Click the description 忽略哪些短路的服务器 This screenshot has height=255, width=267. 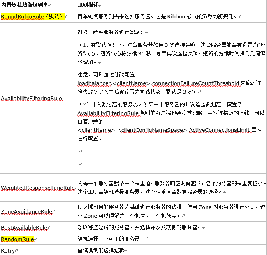(139, 227)
